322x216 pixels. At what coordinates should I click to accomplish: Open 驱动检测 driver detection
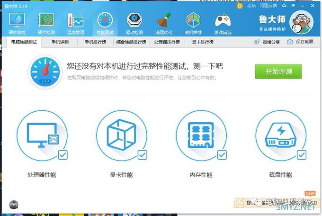pyautogui.click(x=134, y=23)
